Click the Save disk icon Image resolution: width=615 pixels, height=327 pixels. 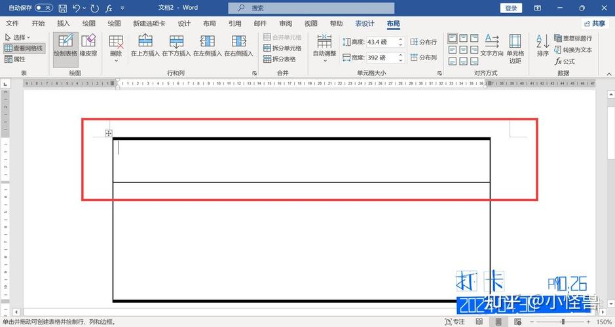tap(63, 8)
